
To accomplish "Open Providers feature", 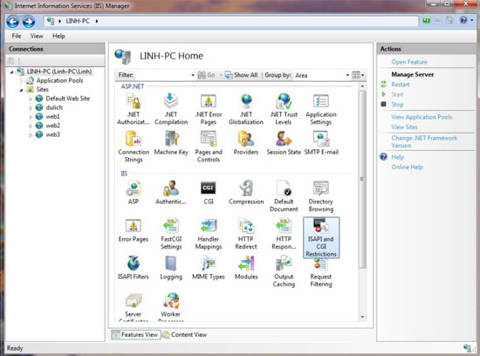I will 246,143.
